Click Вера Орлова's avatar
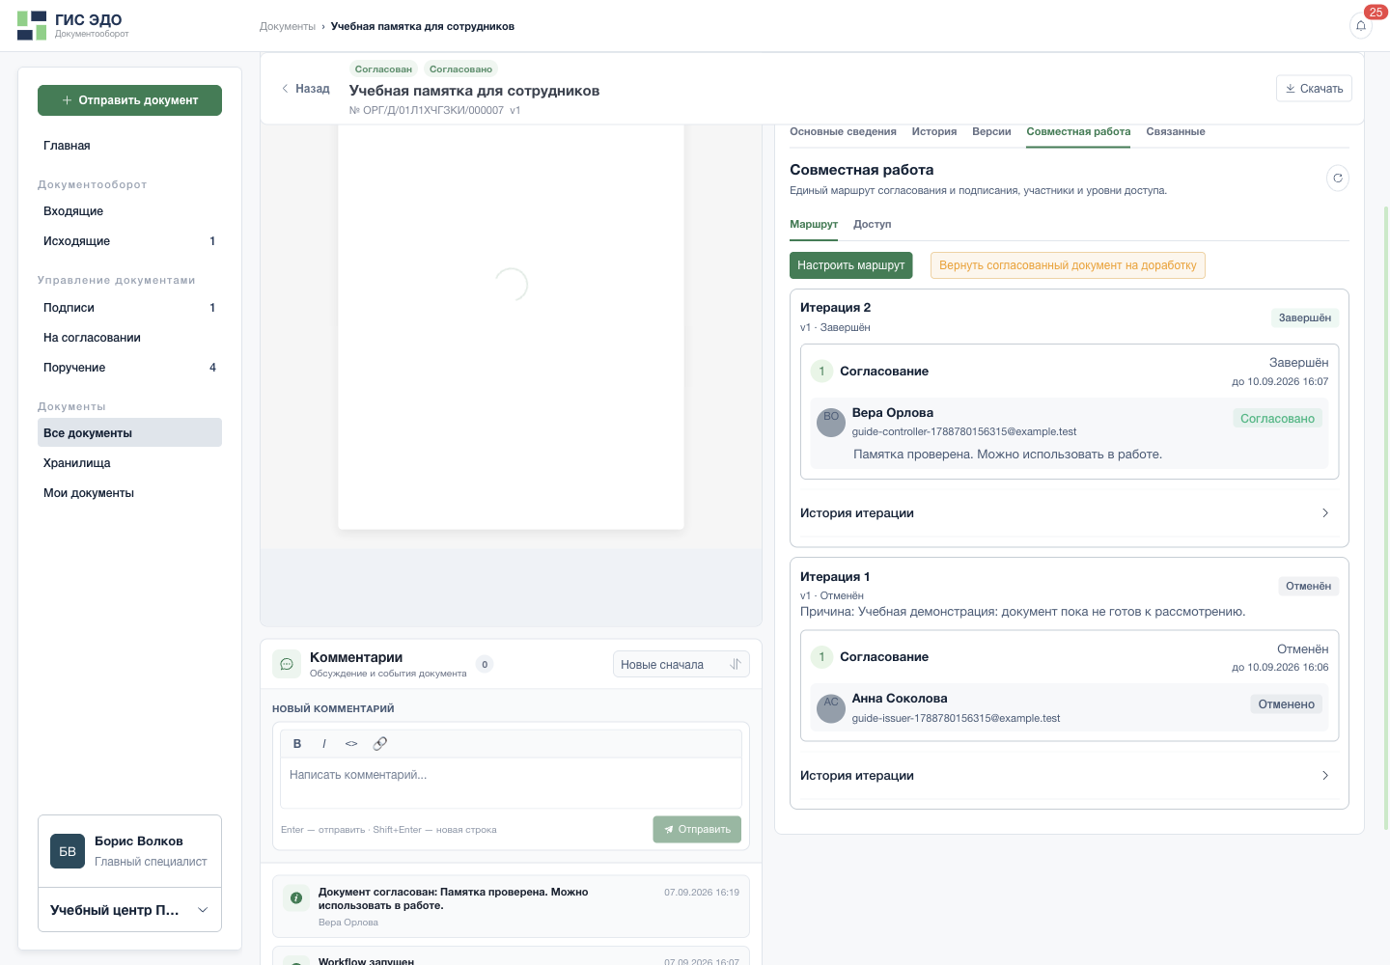The image size is (1390, 965). point(831,423)
